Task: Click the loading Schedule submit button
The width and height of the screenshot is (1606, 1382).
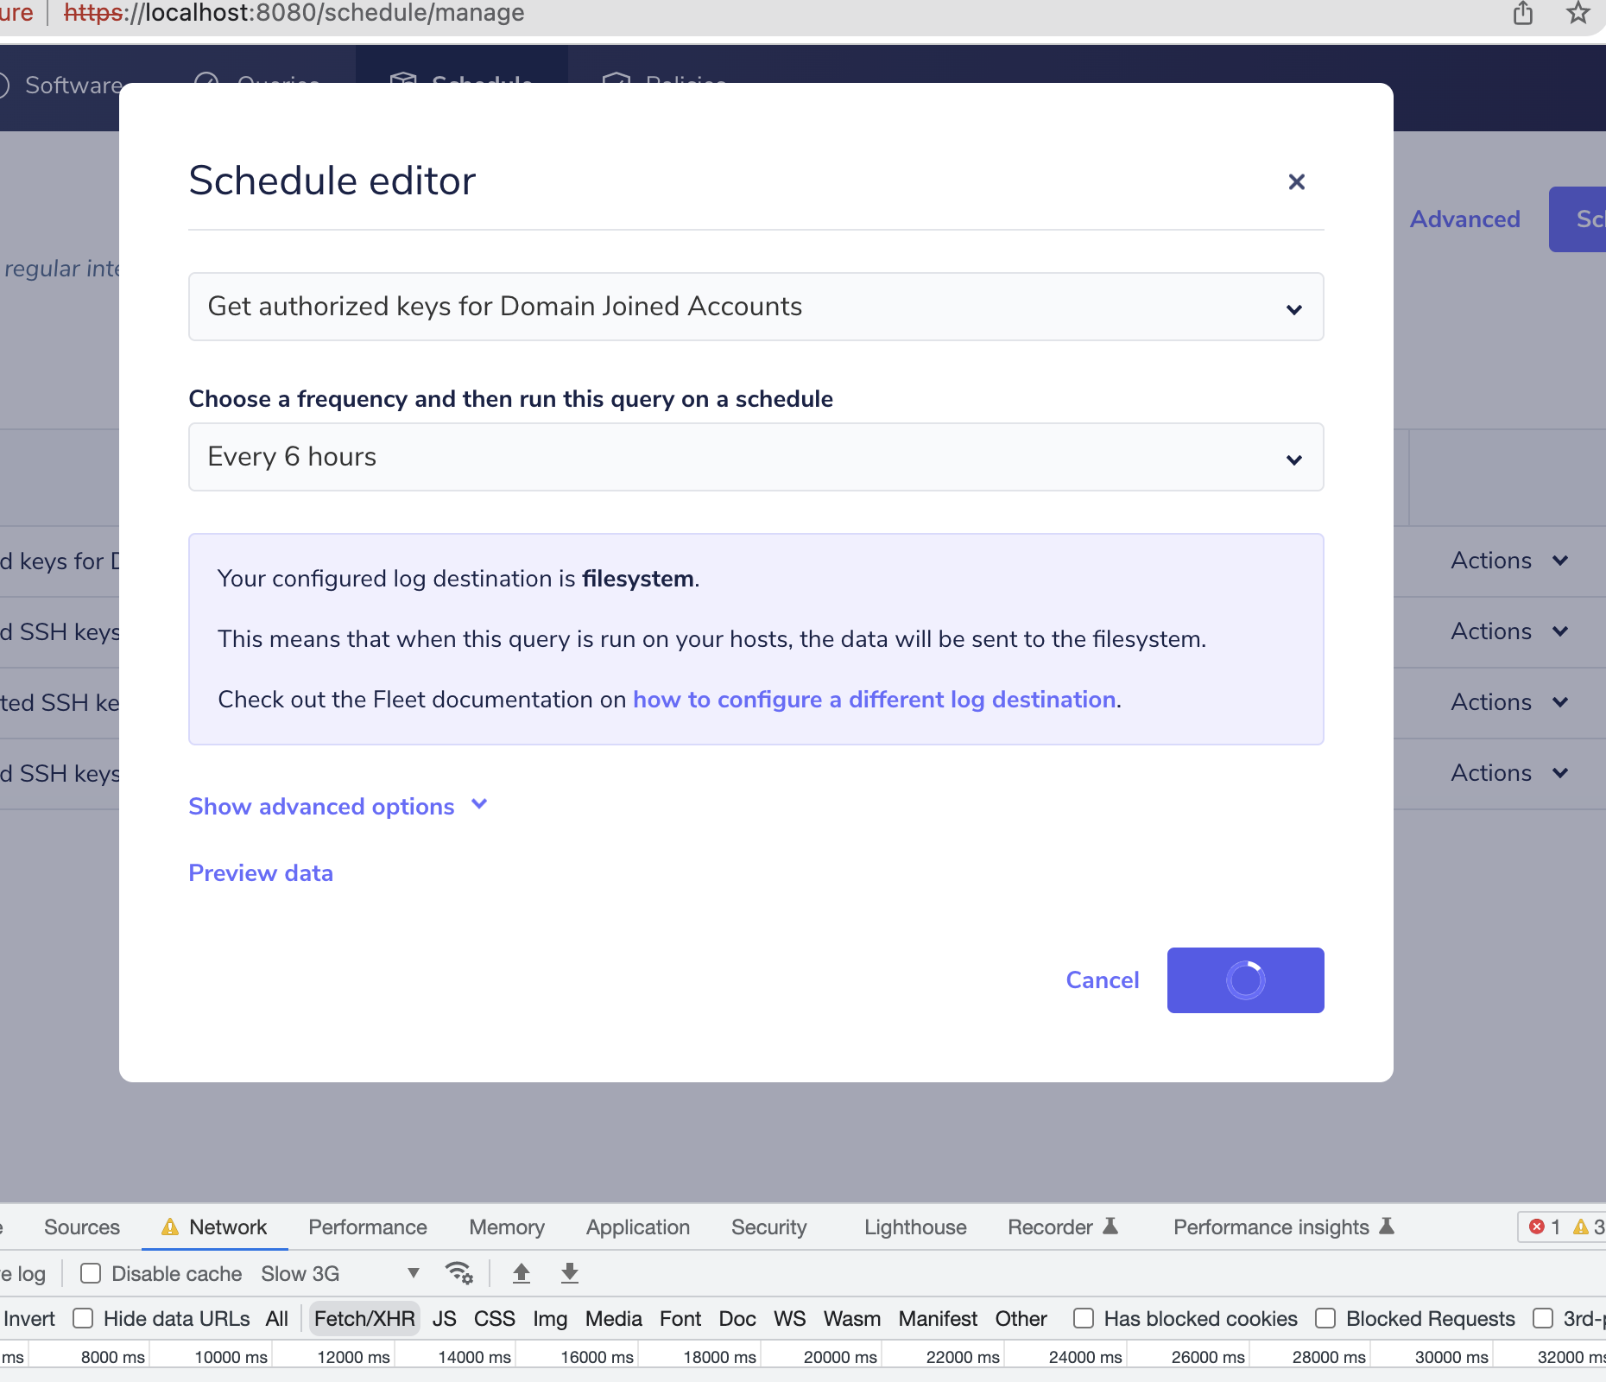Action: [1245, 979]
